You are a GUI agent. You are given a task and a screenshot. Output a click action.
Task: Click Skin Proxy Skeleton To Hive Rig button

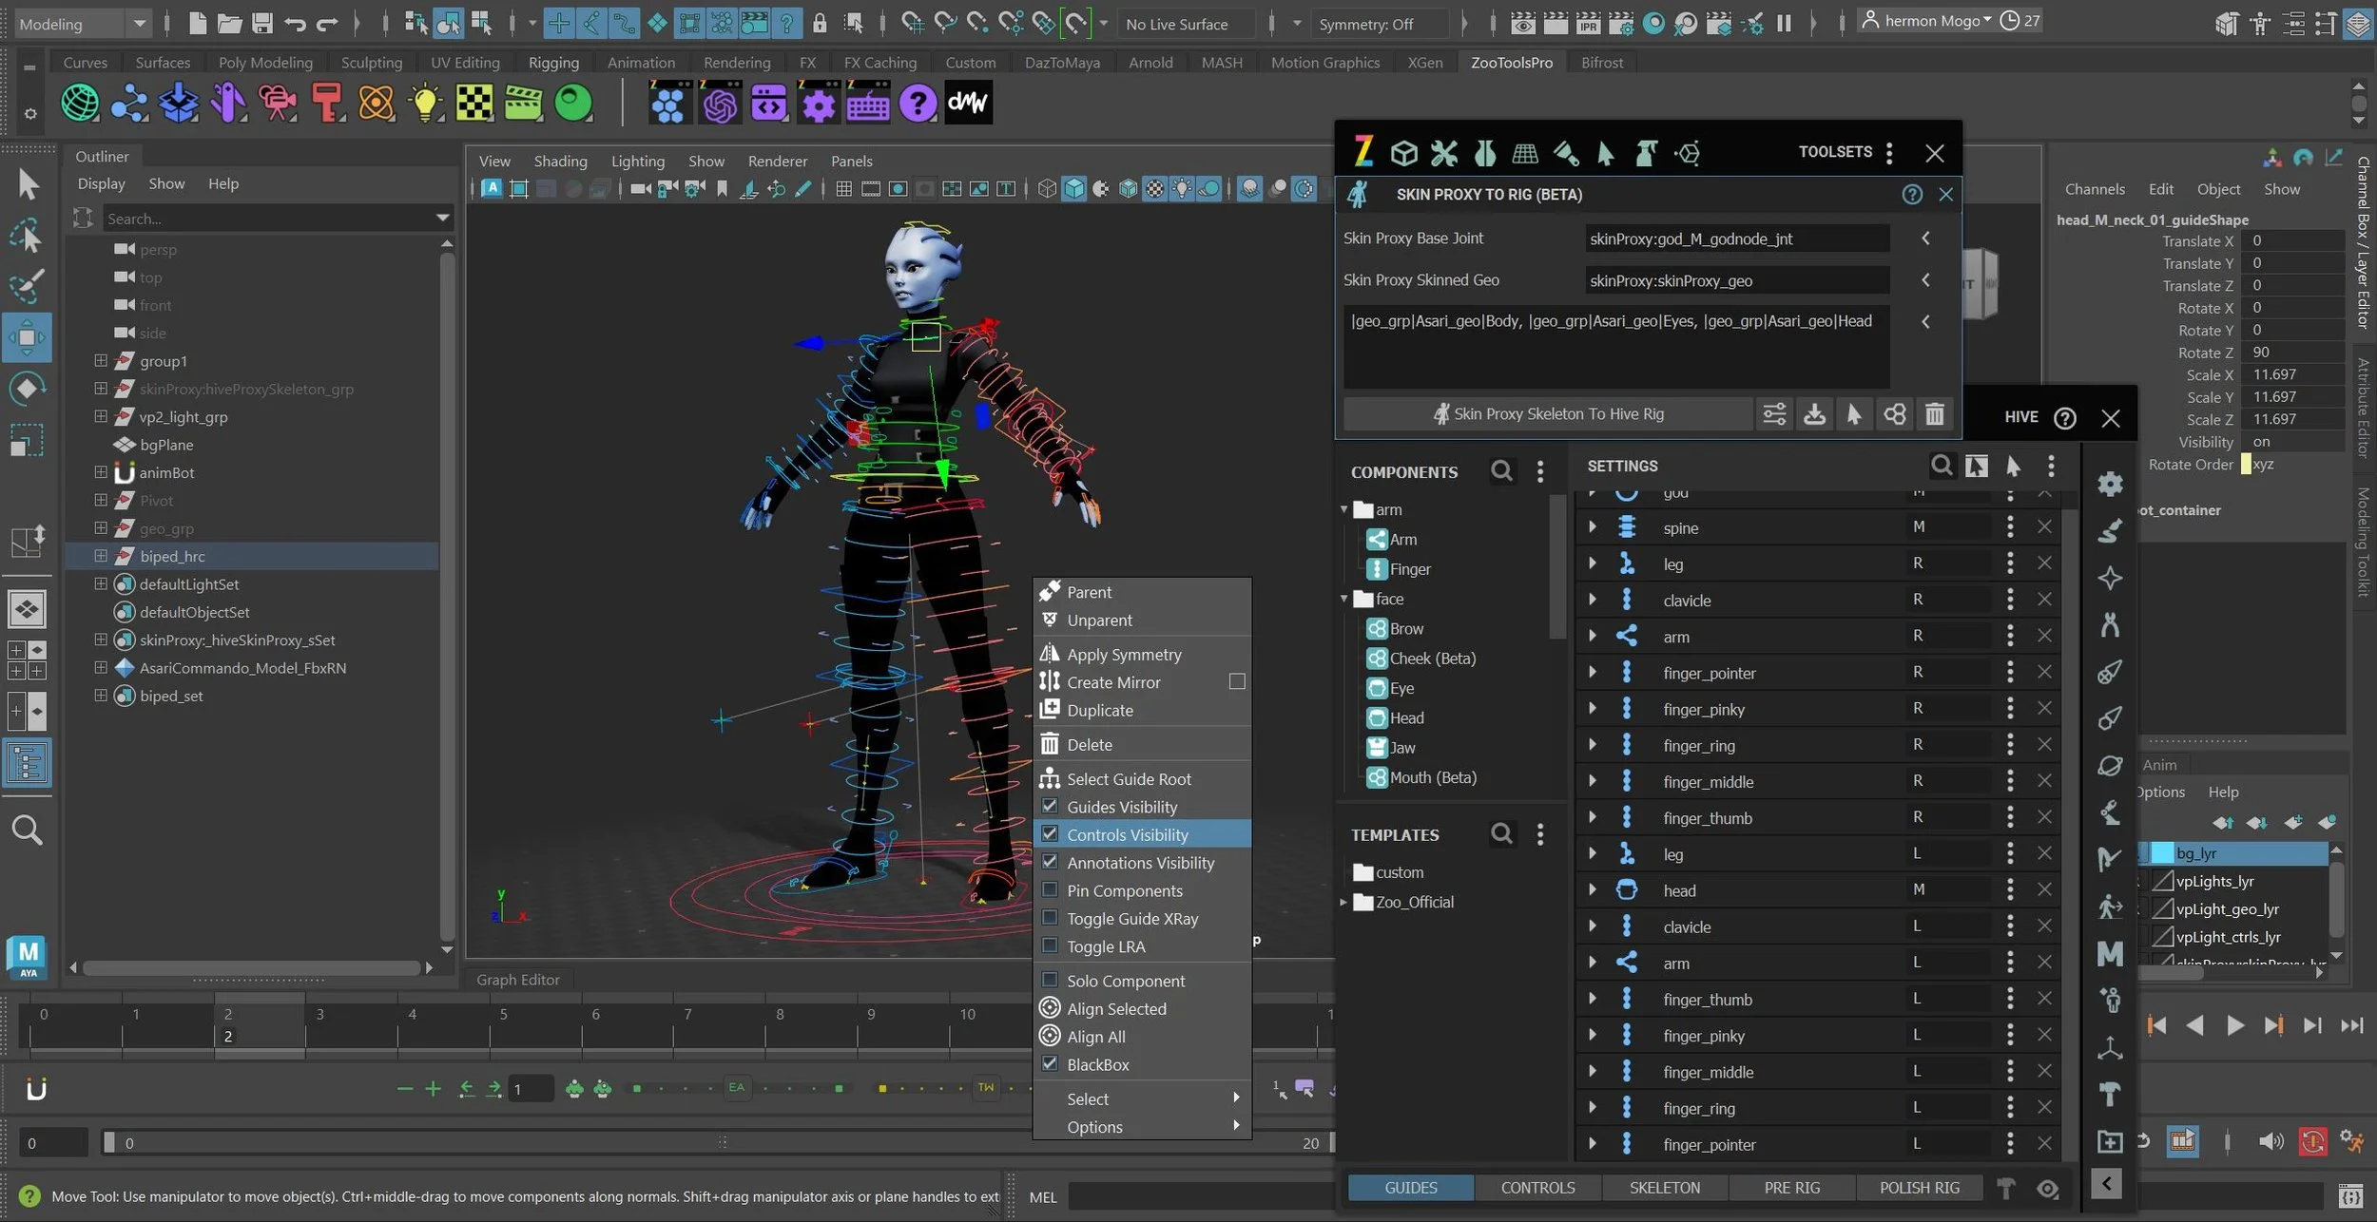[1548, 414]
